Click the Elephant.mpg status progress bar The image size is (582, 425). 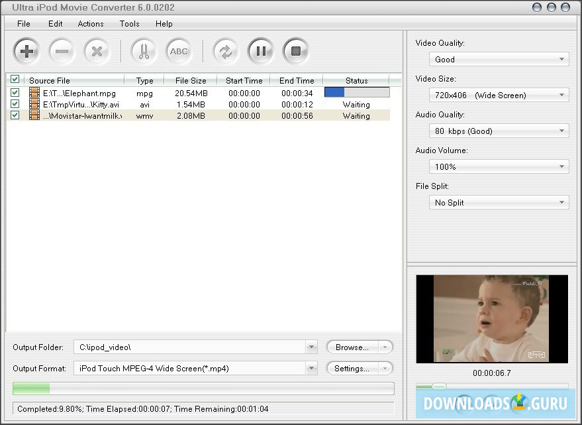357,92
